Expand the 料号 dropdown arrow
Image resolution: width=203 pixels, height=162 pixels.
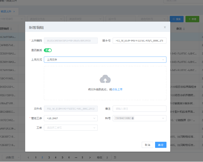[163, 118]
